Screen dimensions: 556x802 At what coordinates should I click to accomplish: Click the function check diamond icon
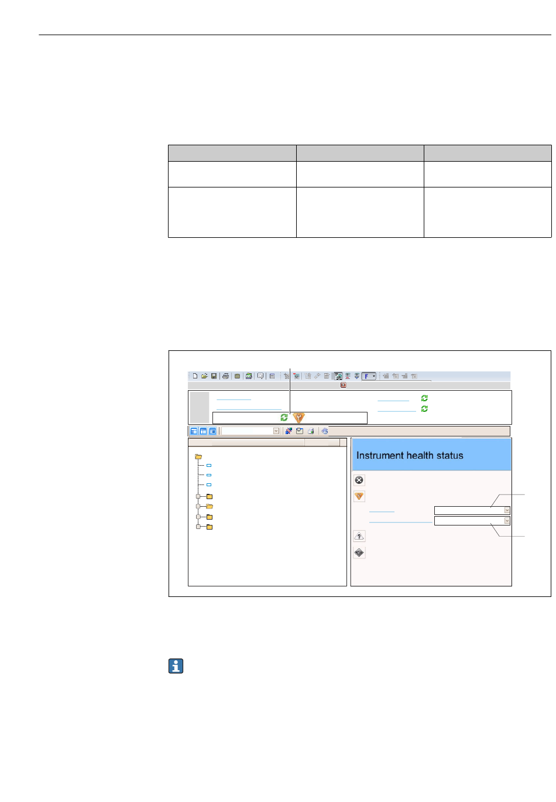pos(359,552)
